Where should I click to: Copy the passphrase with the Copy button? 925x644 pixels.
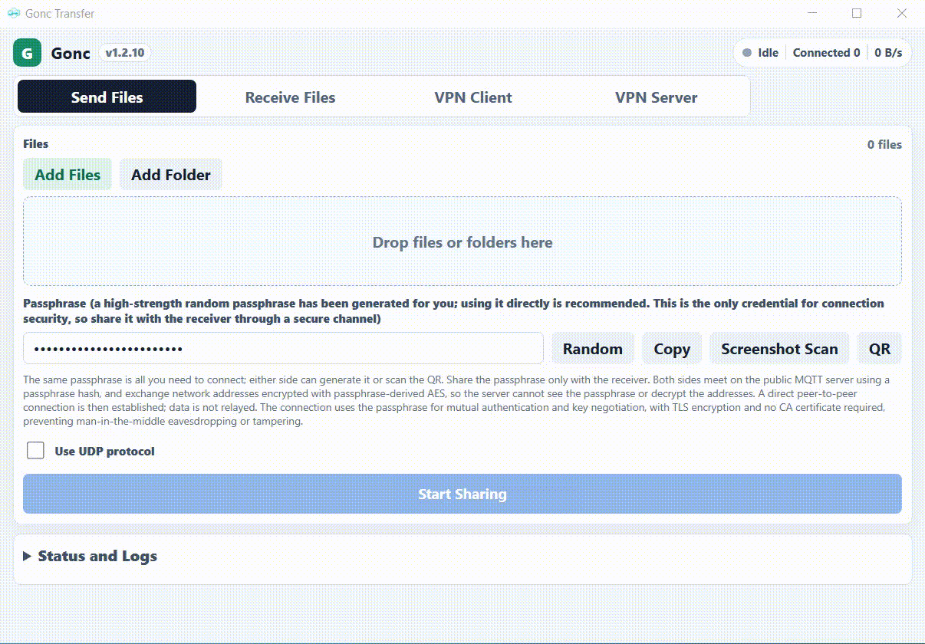click(672, 348)
